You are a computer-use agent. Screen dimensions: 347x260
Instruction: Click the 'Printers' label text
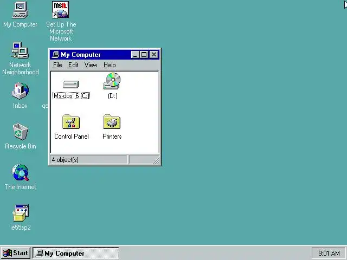coord(112,136)
